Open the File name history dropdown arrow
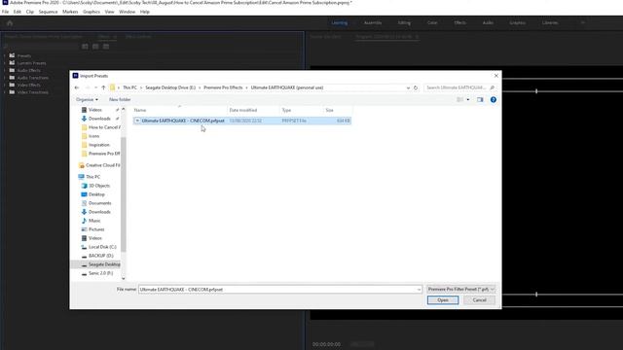Screen dimensions: 623x350 (419, 290)
